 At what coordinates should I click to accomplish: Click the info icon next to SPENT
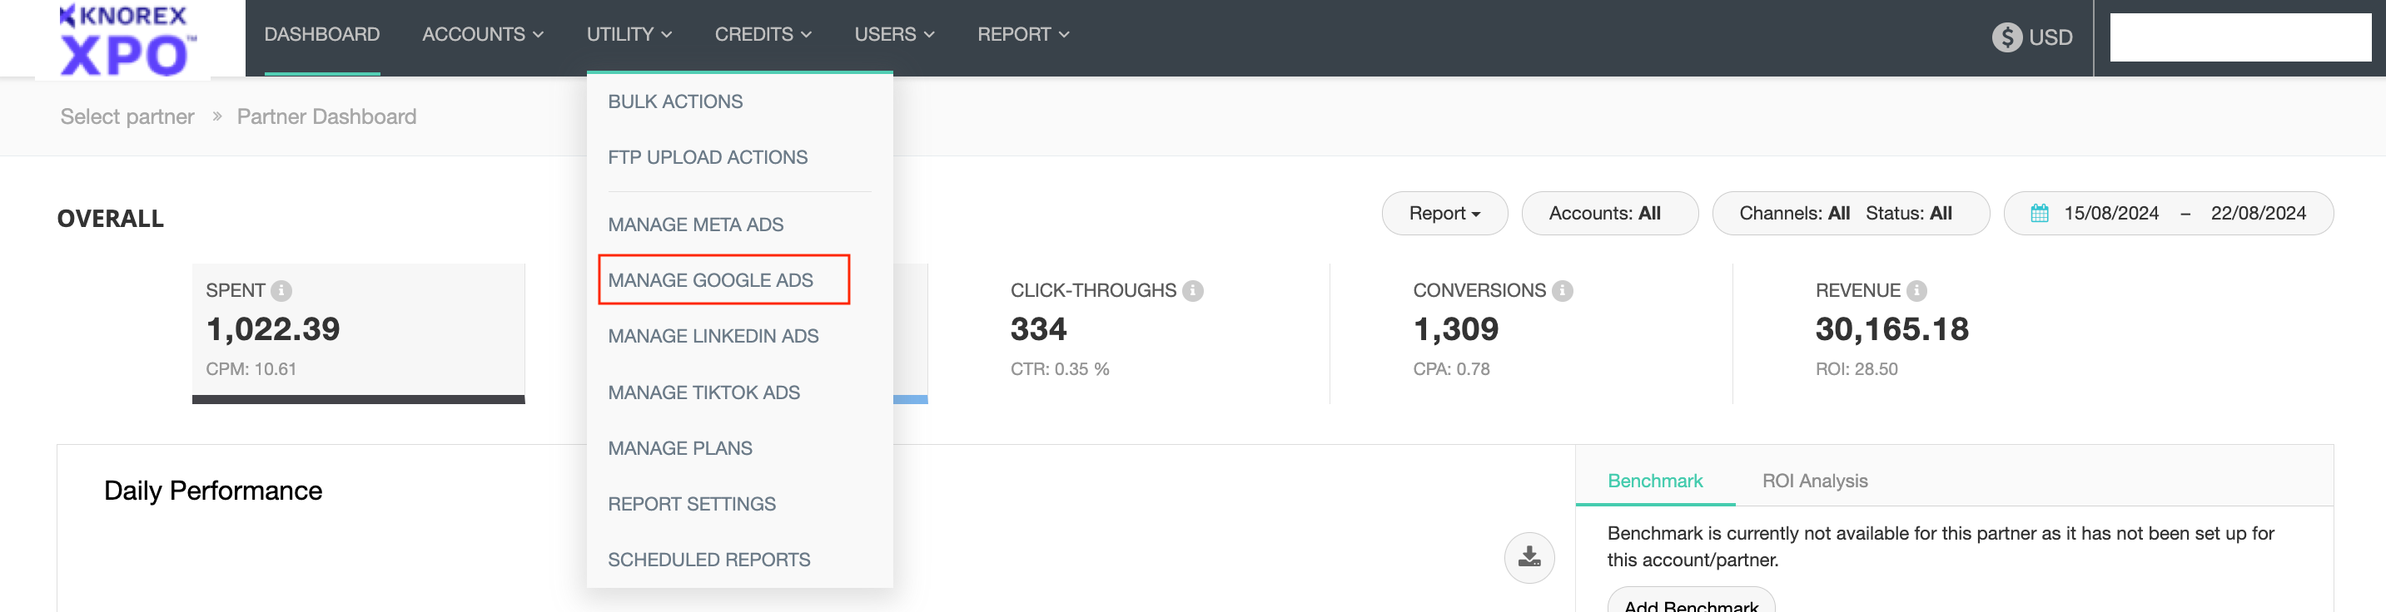[281, 291]
